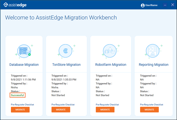Image resolution: width=177 pixels, height=120 pixels.
Task: Open Pre-Requisite Checklist for Robotfarm Migration
Action: tap(107, 105)
